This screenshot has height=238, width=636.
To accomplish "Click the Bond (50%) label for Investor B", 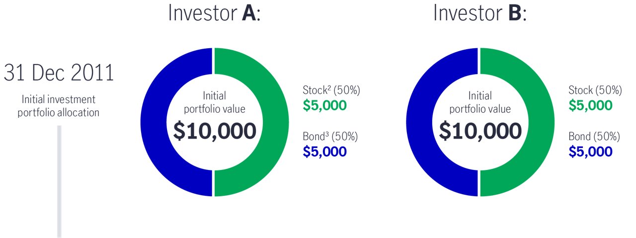I will click(x=594, y=136).
